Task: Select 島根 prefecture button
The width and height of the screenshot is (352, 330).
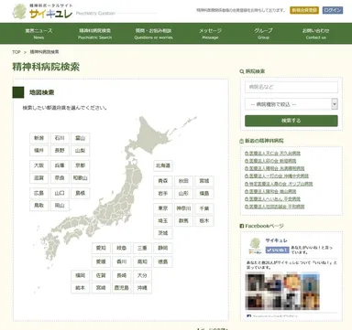Action: (81, 193)
